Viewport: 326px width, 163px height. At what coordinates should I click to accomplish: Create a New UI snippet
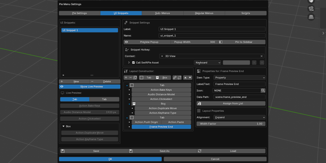(x=74, y=81)
